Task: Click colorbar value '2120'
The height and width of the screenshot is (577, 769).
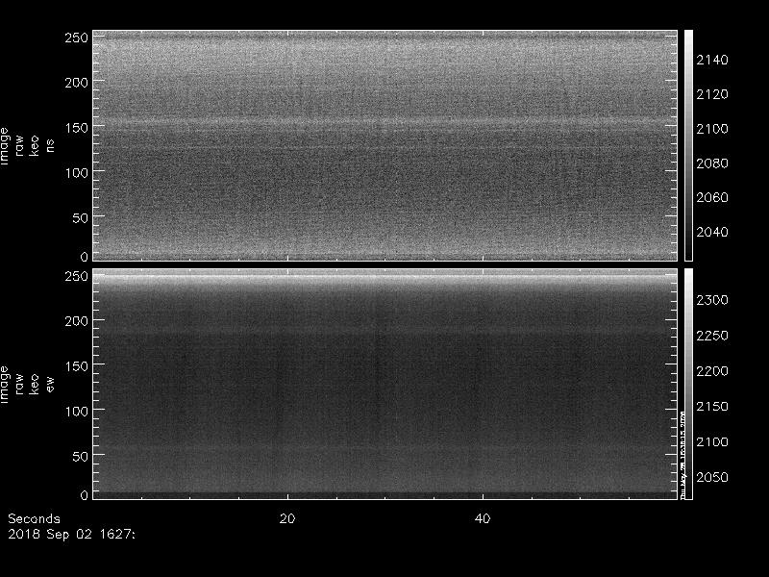Action: point(712,94)
